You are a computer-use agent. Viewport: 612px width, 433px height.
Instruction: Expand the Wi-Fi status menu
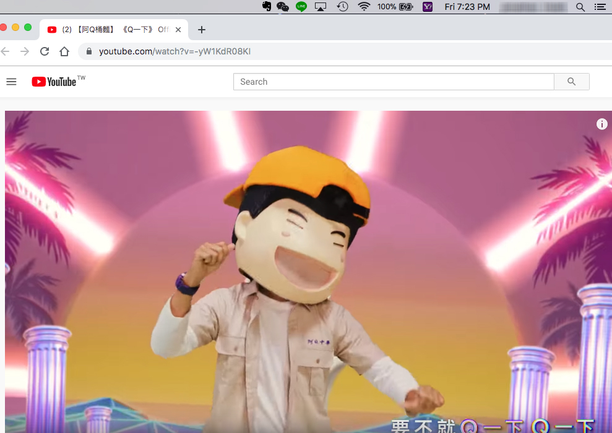click(x=364, y=7)
